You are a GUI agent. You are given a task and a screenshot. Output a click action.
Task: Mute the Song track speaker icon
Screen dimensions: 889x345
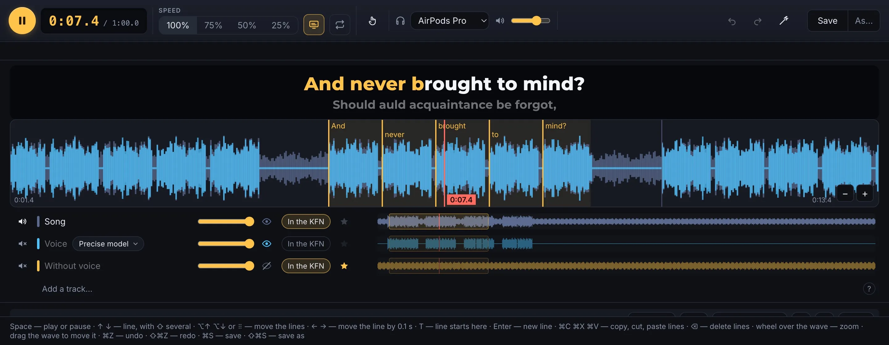click(23, 221)
